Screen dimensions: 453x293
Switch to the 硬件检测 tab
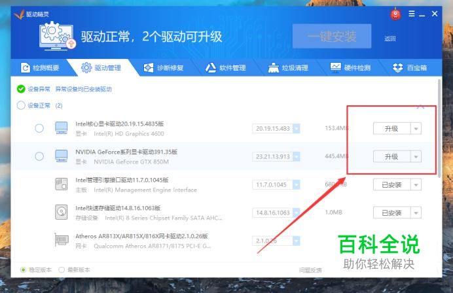[351, 68]
